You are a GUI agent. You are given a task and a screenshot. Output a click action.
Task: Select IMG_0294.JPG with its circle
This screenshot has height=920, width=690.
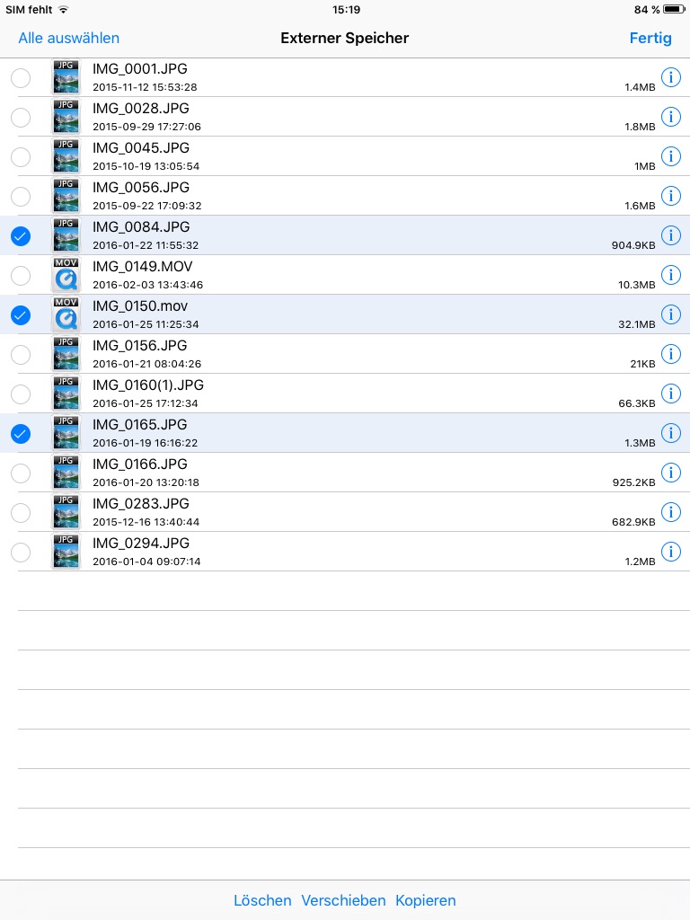click(x=21, y=553)
